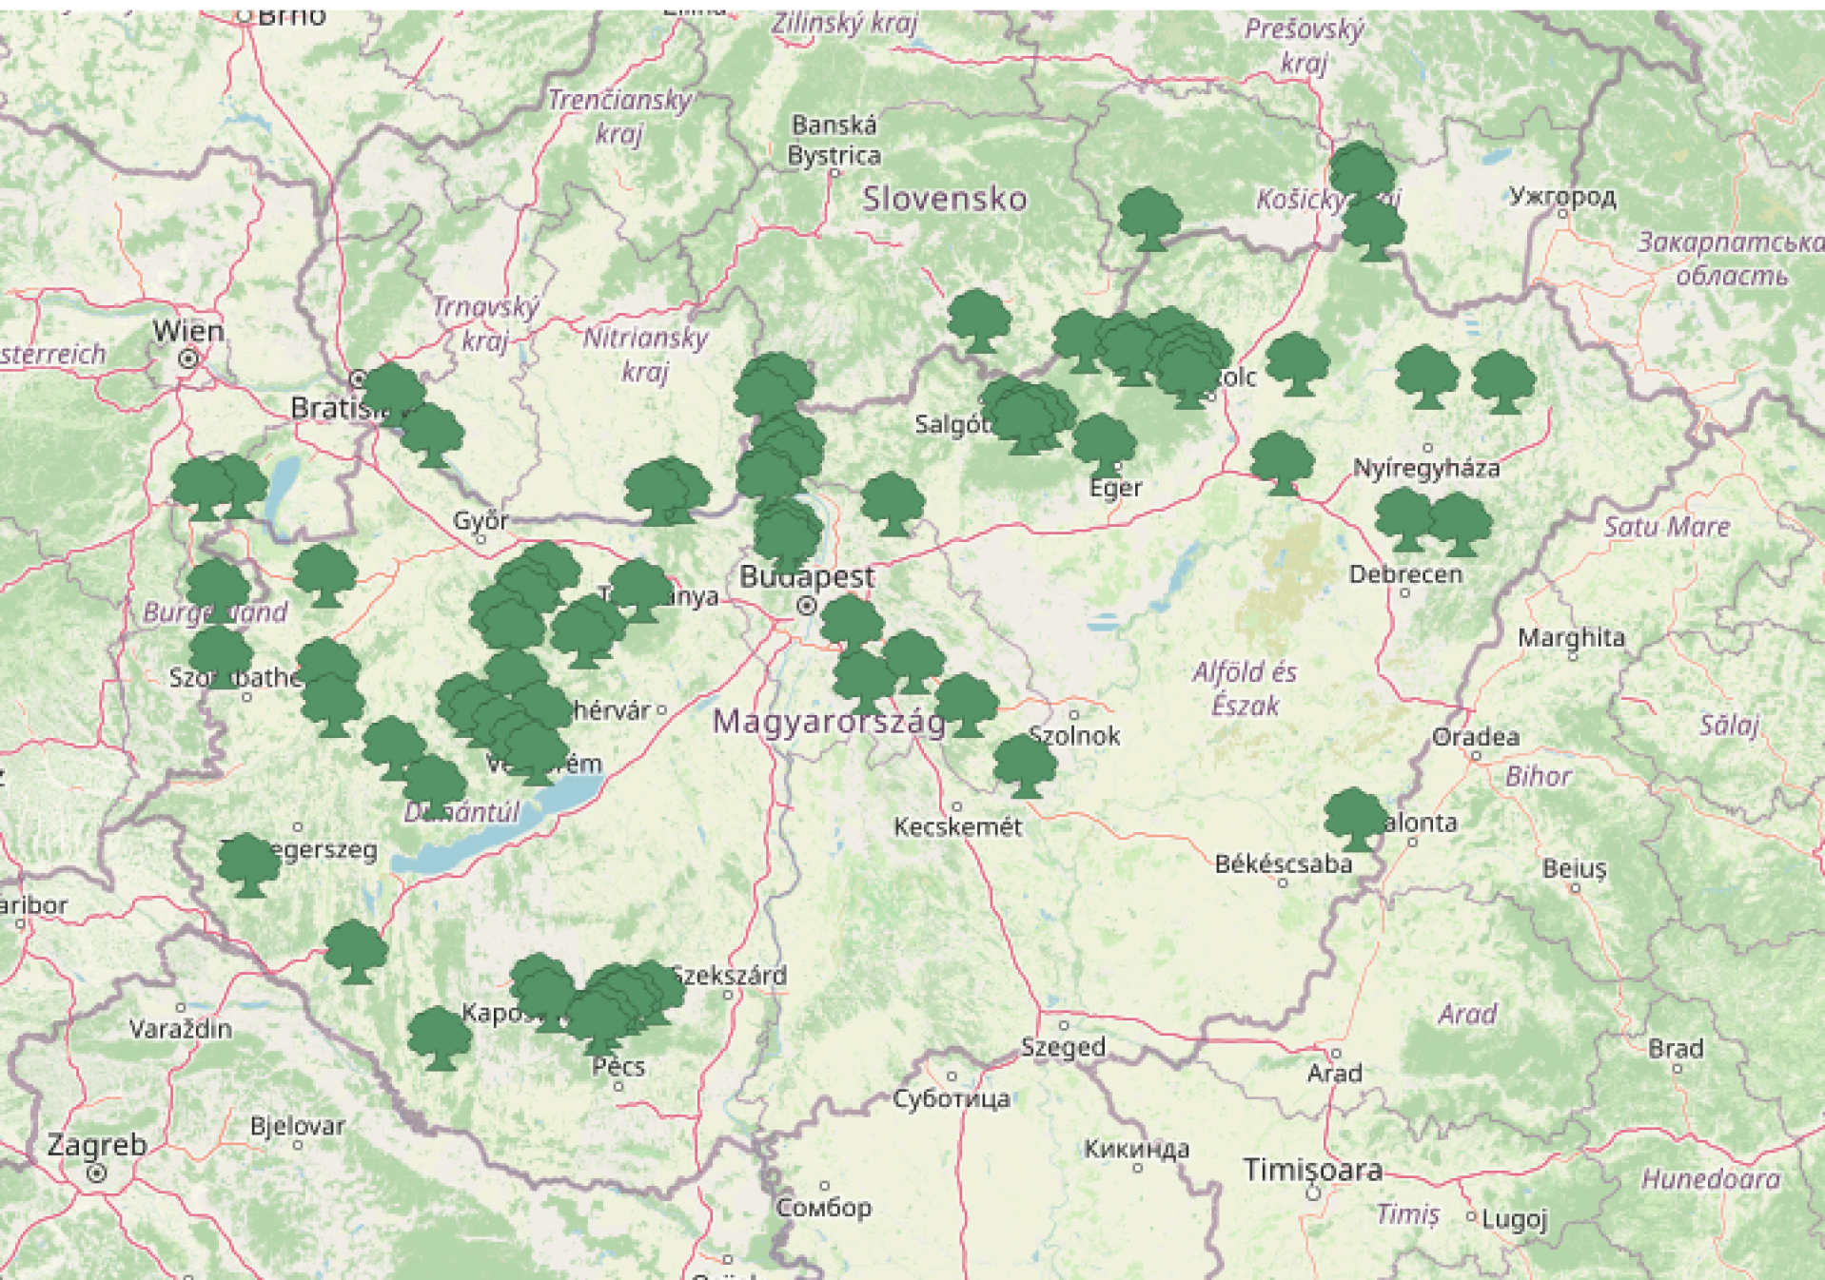Click the Nitriansky kraj region label
Viewport: 1825px width, 1280px height.
(x=645, y=354)
